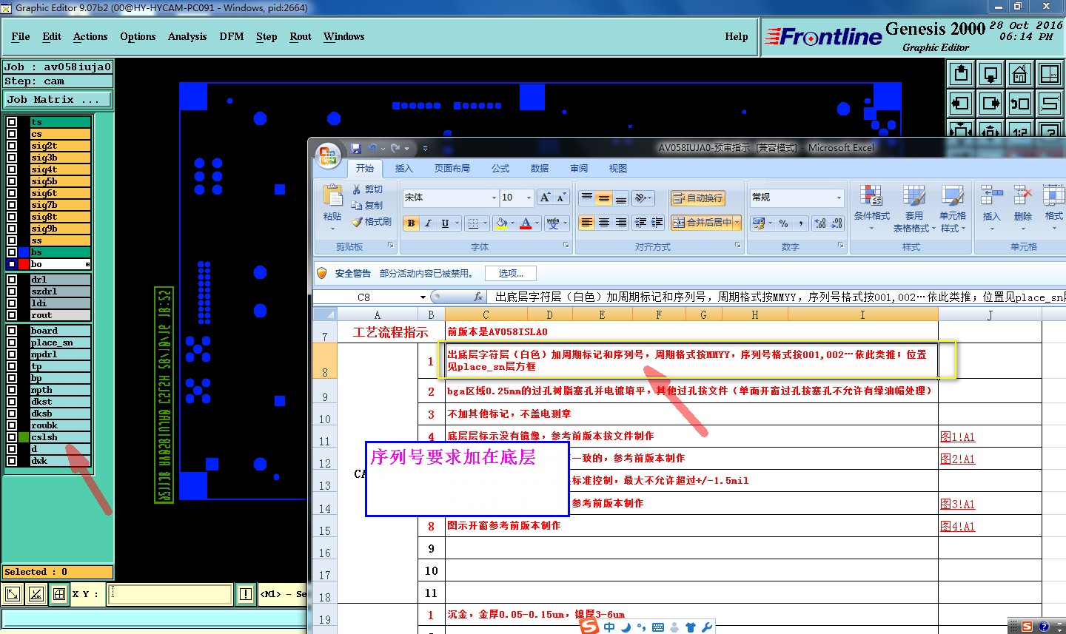Click the grid snap icon near XY field

tap(59, 594)
